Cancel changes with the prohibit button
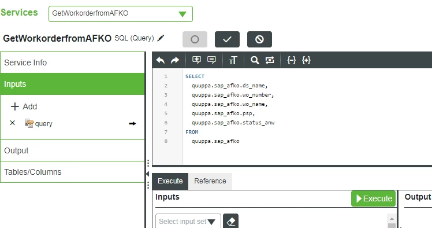The image size is (432, 228). coord(259,39)
